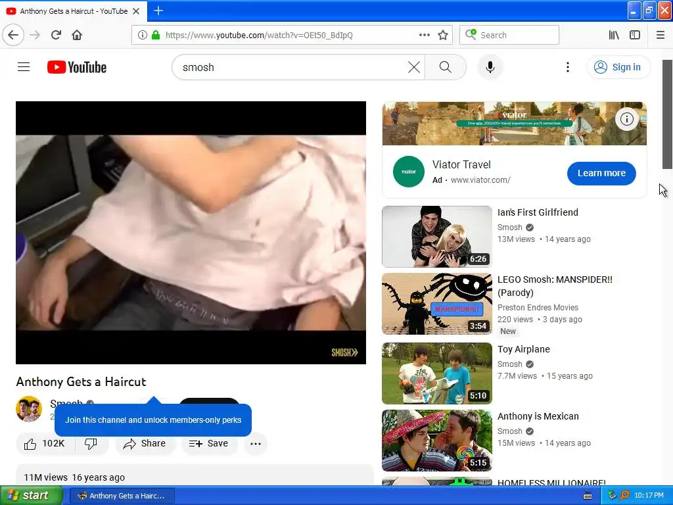Image resolution: width=673 pixels, height=505 pixels.
Task: Open the Smosh channel avatar
Action: pyautogui.click(x=29, y=409)
